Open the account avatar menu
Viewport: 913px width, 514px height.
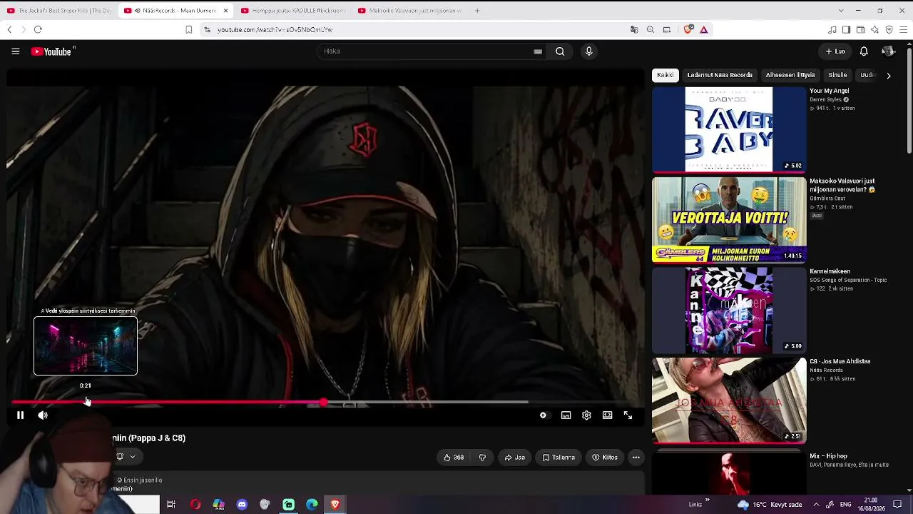click(x=888, y=51)
